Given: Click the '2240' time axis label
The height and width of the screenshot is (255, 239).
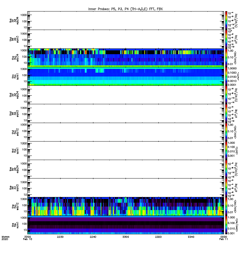Looking at the screenshot, I should click(x=93, y=237).
